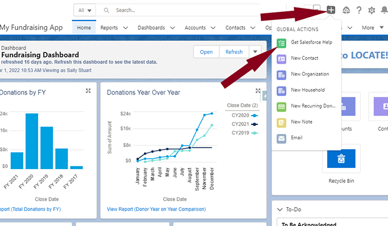Click the search magnifier icon

107,10
